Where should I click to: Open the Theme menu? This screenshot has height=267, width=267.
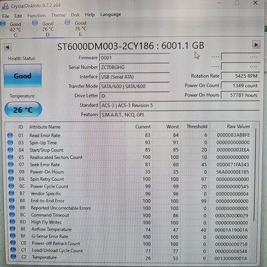[x=58, y=15]
